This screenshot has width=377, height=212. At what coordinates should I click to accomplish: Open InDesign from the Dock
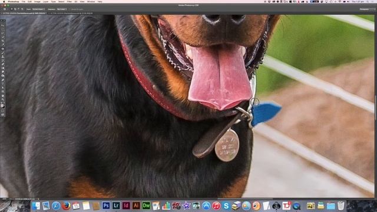(126, 206)
